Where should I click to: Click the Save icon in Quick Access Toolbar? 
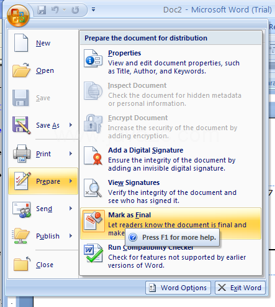[42, 10]
